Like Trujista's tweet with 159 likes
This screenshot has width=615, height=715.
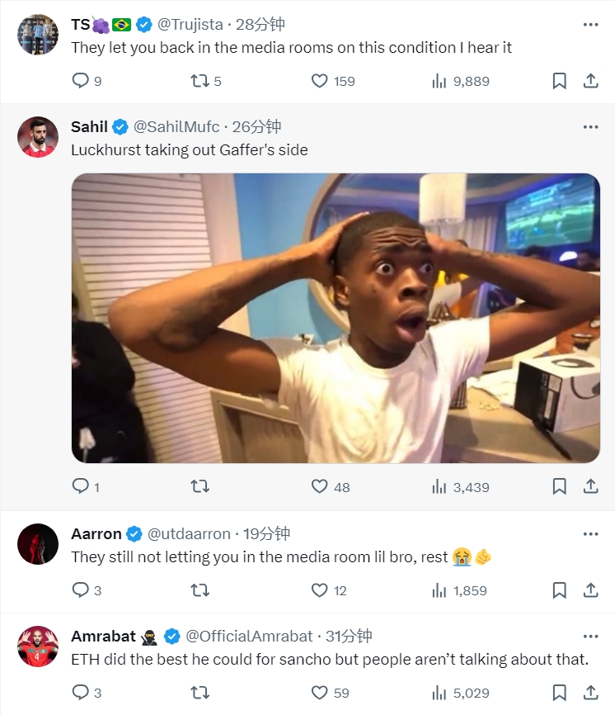click(320, 81)
